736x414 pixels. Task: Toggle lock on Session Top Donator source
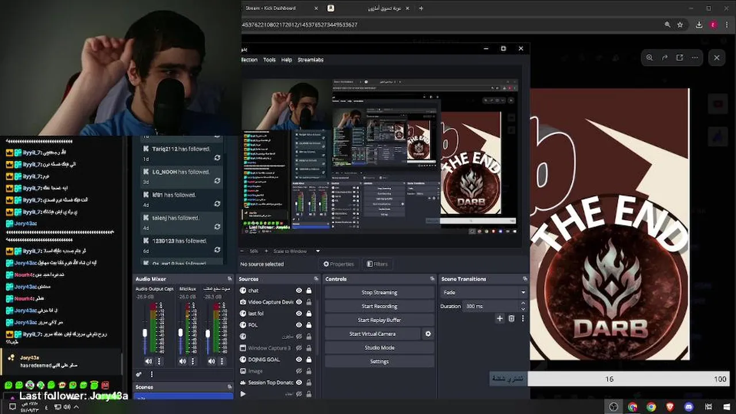[x=309, y=382]
